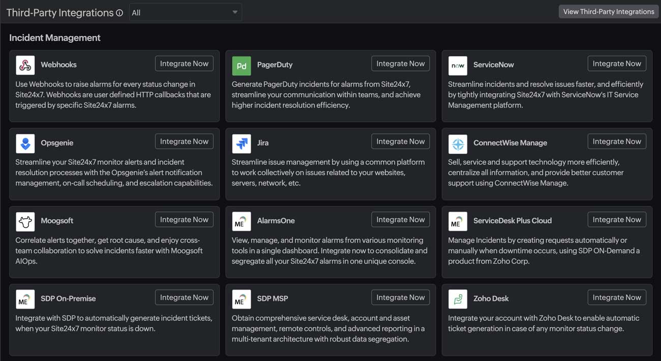The width and height of the screenshot is (661, 361).
Task: Click Integrate Now for Webhooks
Action: (x=184, y=64)
